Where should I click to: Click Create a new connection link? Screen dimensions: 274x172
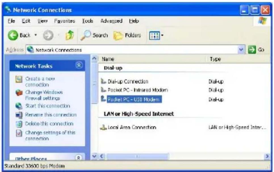[40, 82]
